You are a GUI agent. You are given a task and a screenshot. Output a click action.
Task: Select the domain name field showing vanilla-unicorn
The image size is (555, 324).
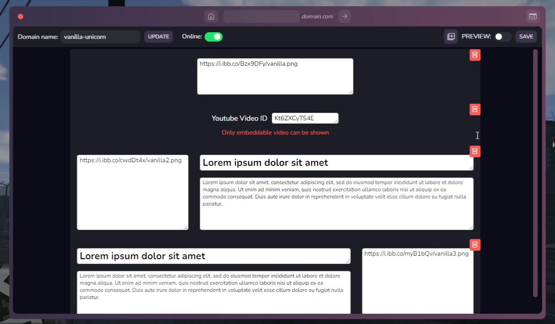click(100, 37)
